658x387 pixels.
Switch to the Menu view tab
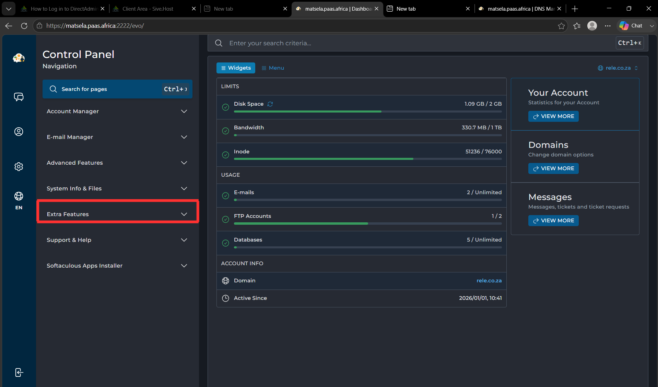point(273,68)
